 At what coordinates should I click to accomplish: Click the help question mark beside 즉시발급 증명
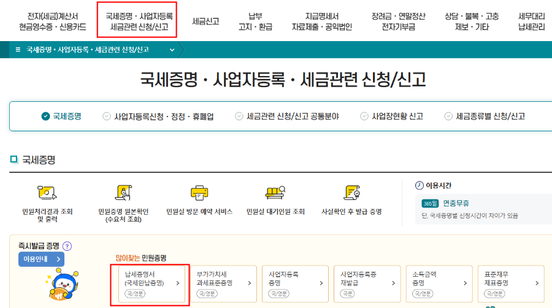(67, 246)
